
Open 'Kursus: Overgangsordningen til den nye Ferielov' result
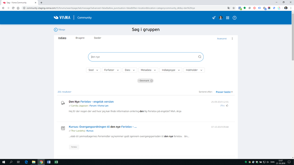point(103,127)
